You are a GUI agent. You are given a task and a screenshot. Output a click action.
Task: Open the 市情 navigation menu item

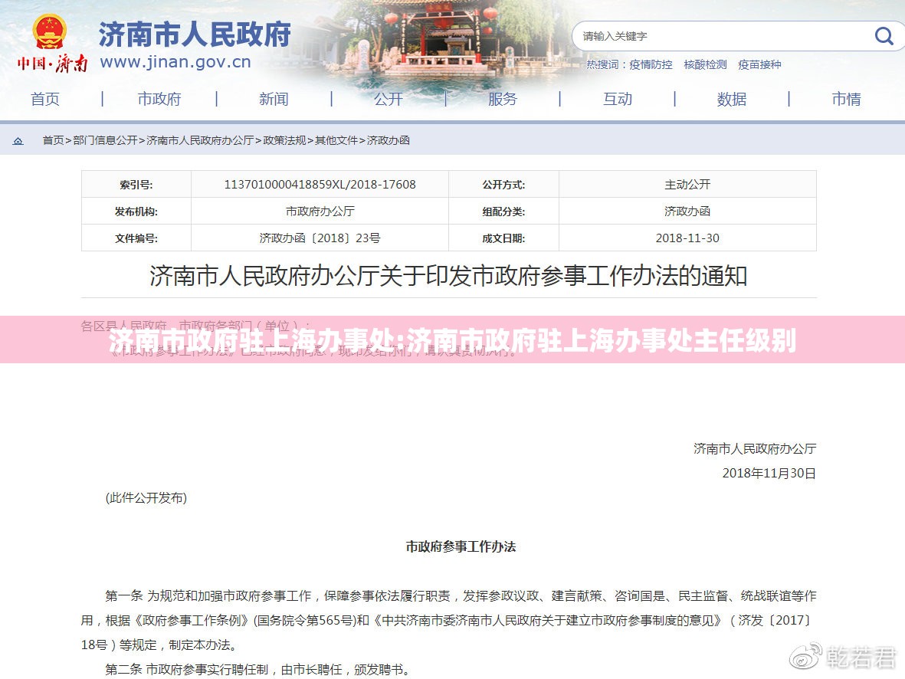point(846,100)
